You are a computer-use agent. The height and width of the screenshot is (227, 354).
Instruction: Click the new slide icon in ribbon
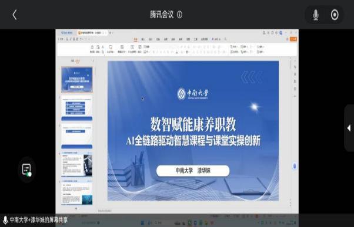pos(111,49)
